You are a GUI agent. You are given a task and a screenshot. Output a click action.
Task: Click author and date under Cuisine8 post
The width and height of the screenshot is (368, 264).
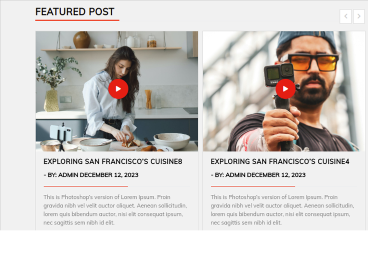click(x=91, y=175)
